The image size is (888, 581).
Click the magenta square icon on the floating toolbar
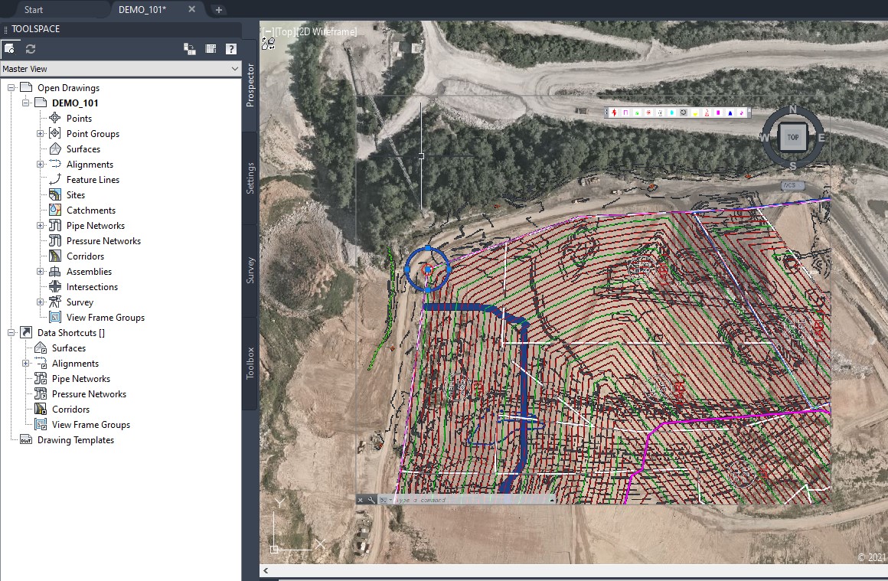click(718, 113)
